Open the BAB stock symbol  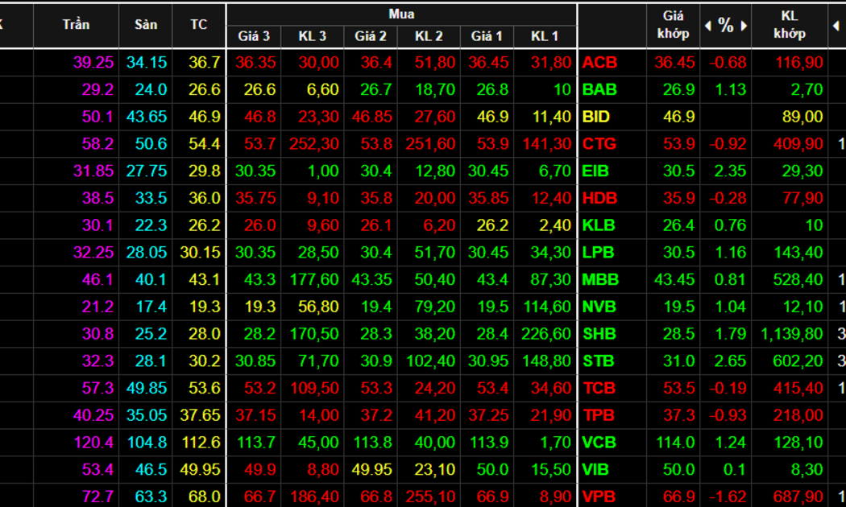click(x=599, y=89)
